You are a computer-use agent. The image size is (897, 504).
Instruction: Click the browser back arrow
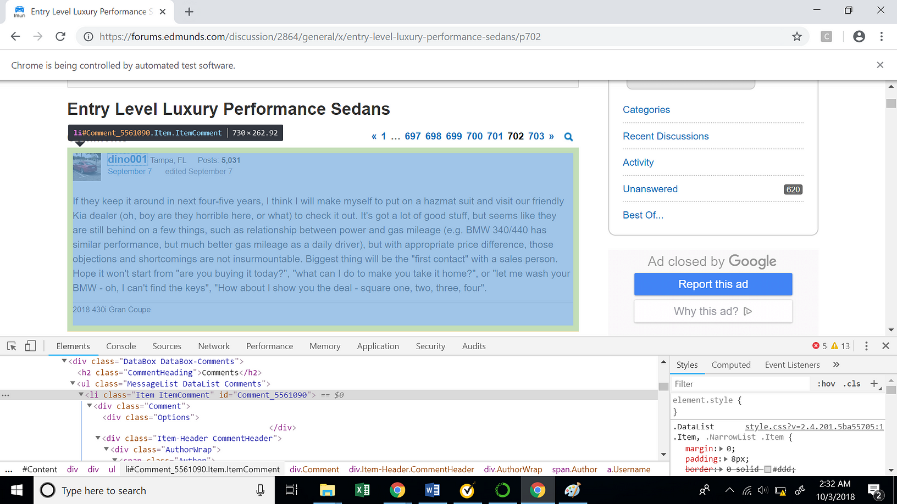point(15,36)
